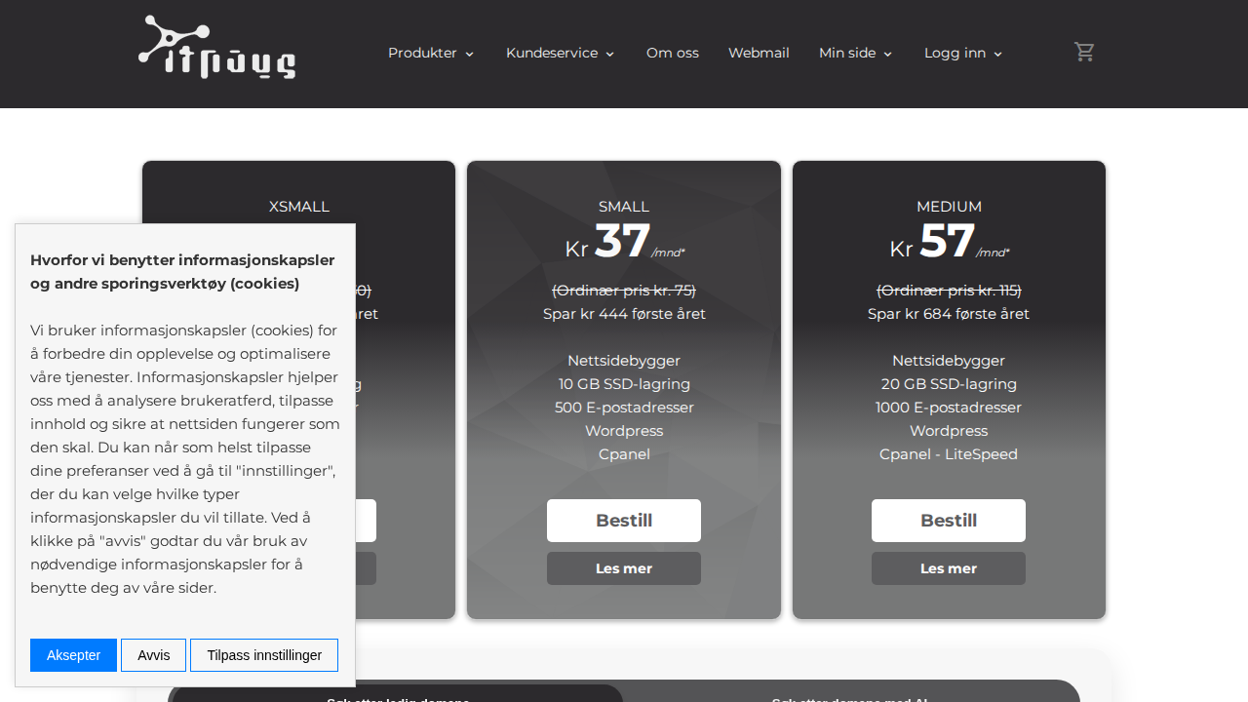The image size is (1248, 702).
Task: Open the shopping cart icon
Action: pyautogui.click(x=1084, y=52)
